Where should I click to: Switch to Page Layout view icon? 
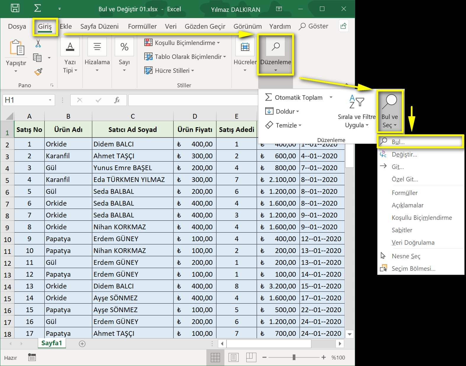click(x=234, y=357)
